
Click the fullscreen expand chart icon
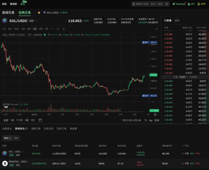(156, 29)
